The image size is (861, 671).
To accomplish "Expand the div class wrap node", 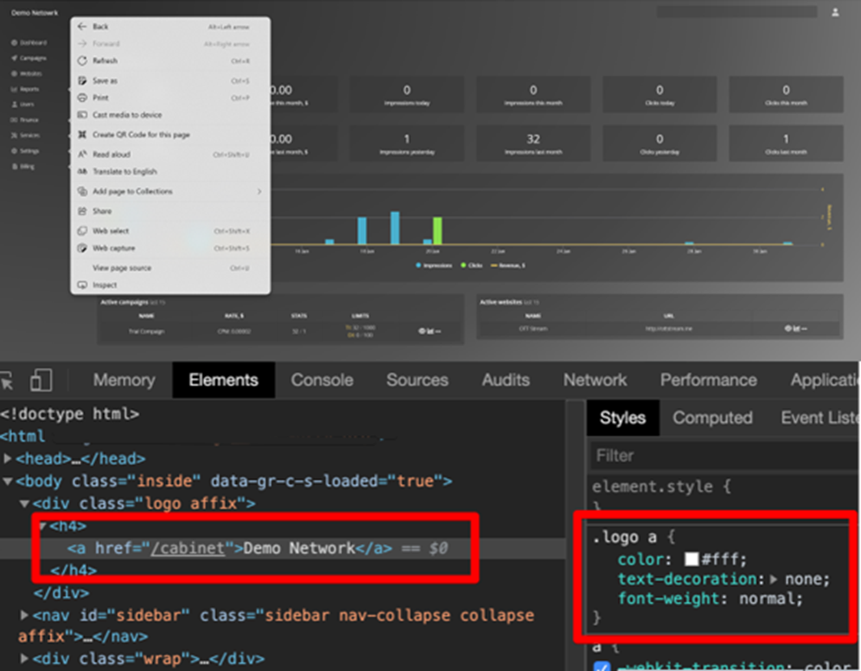I will pos(24,658).
